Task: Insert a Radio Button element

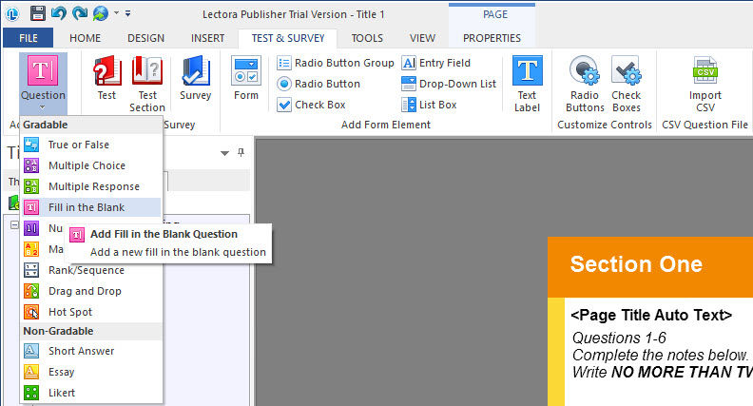Action: pos(319,84)
